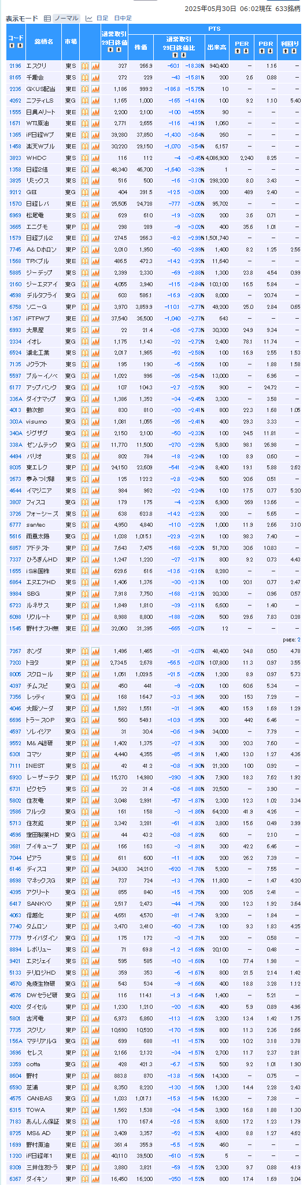307x1185 pixels.
Task: Open the book icon for SBG
Action: 84,593
